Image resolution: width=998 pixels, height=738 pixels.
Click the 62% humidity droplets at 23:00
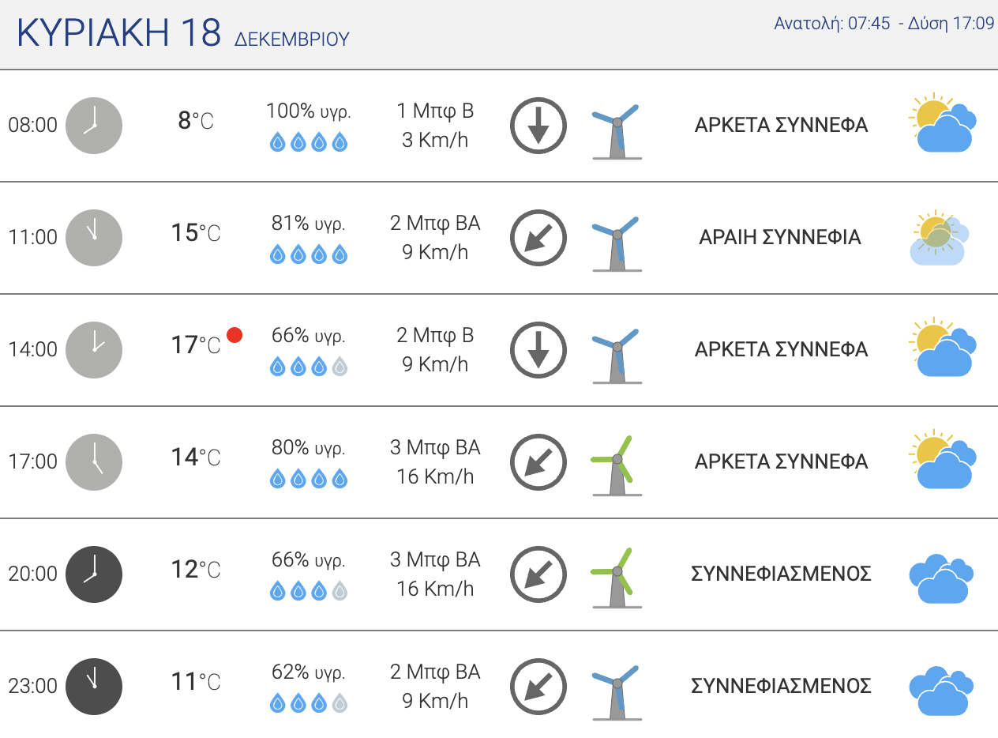pos(309,703)
